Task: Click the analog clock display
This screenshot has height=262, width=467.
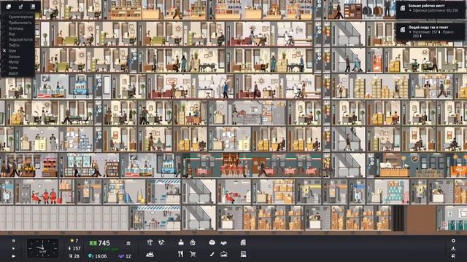Action: (x=42, y=248)
